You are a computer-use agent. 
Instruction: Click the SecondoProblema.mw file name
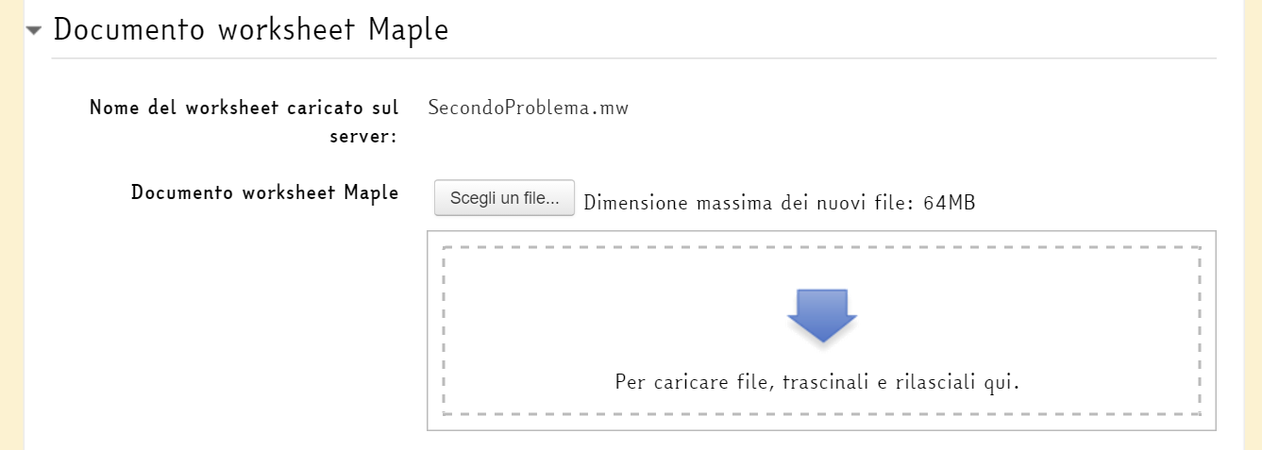[529, 108]
